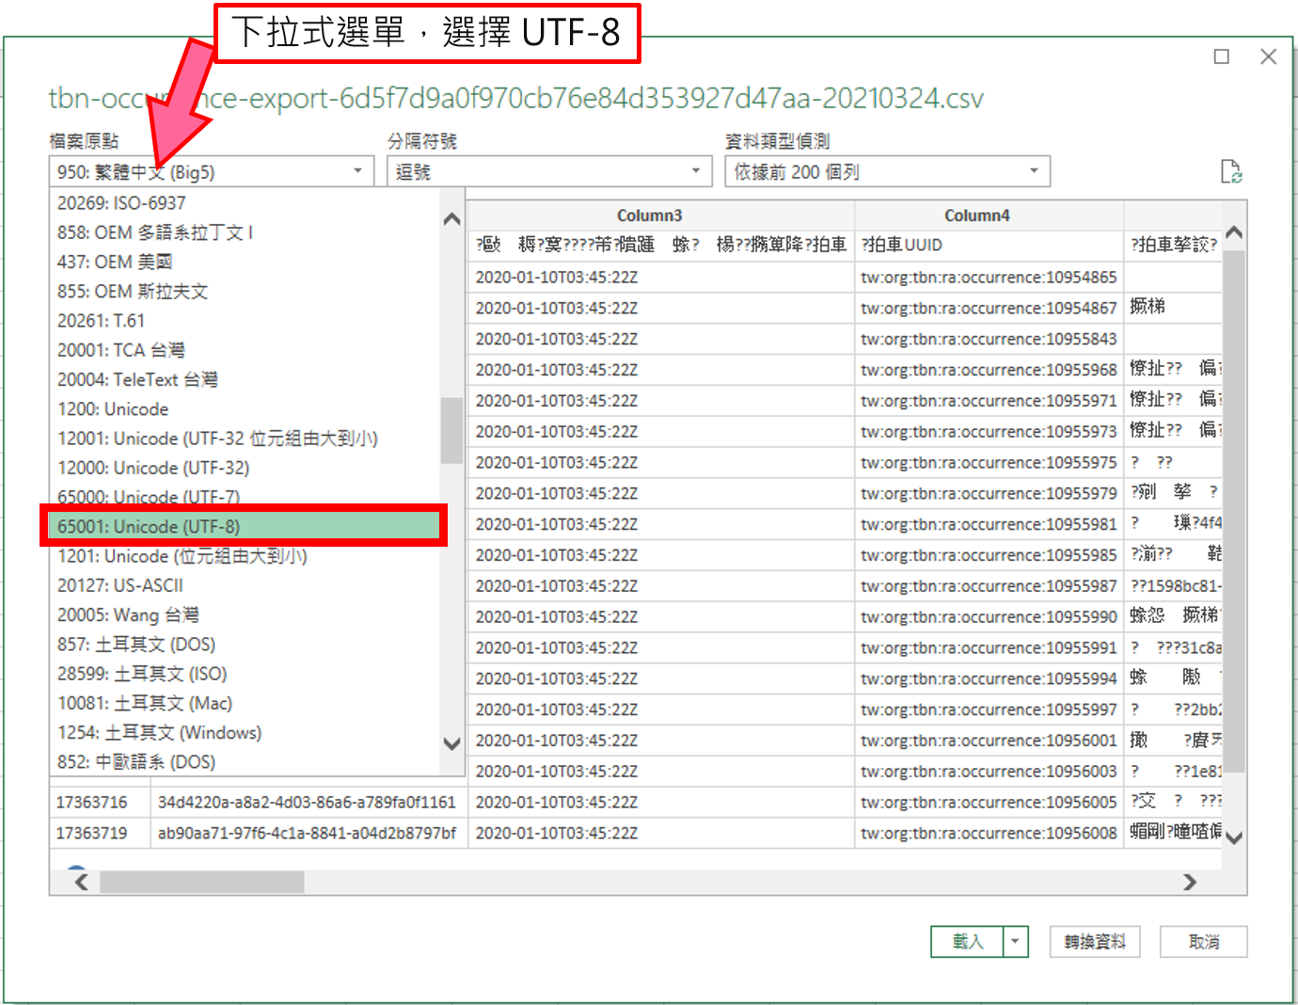Image resolution: width=1298 pixels, height=1005 pixels.
Task: Click the Column3 header
Action: (649, 215)
